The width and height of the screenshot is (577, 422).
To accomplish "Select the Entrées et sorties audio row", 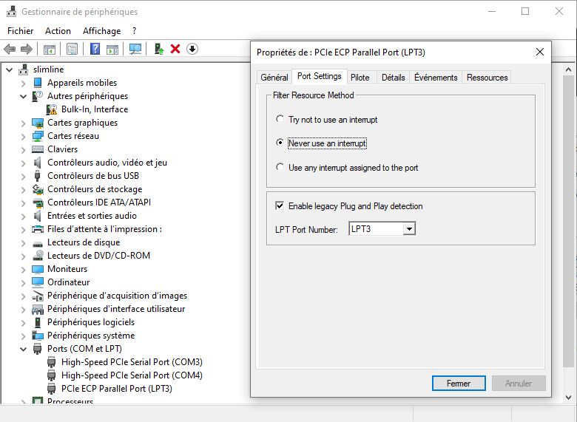I will (92, 216).
